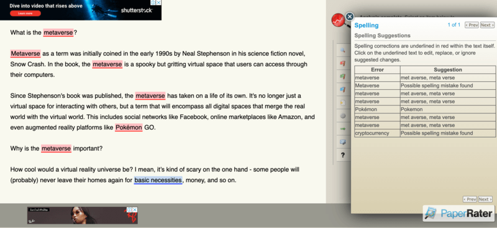Viewport: 497px width, 228px height.
Task: Click highlighted 'metaverse' in 'What is the' heading
Action: tap(58, 33)
